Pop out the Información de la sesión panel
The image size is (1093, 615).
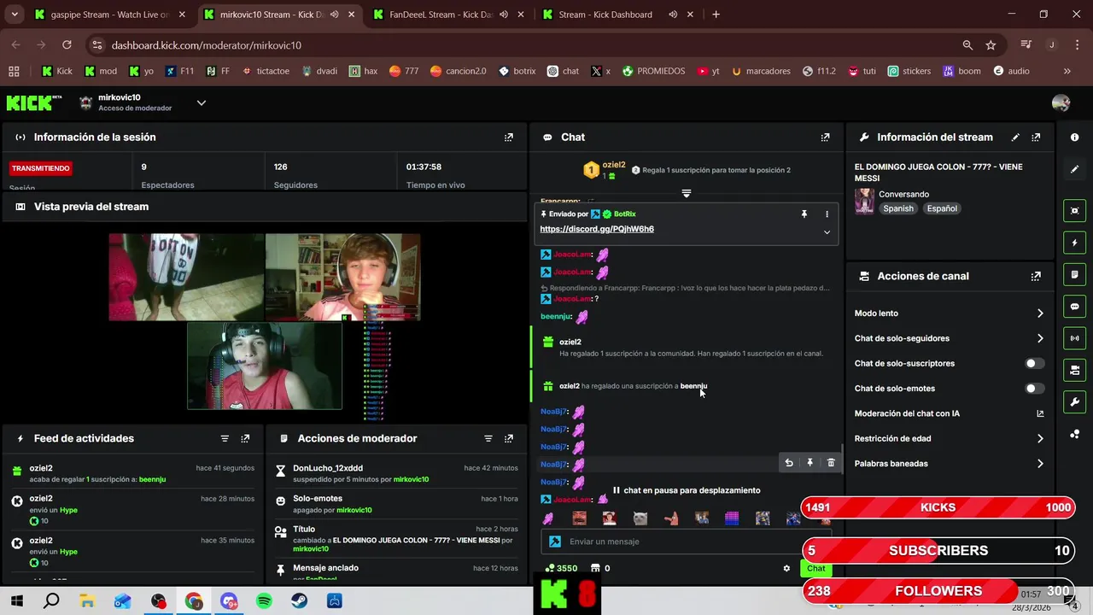pyautogui.click(x=509, y=137)
